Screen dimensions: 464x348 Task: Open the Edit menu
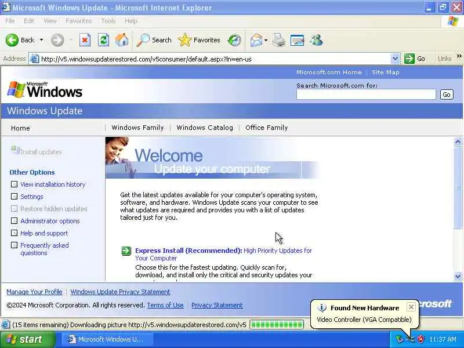(x=28, y=21)
